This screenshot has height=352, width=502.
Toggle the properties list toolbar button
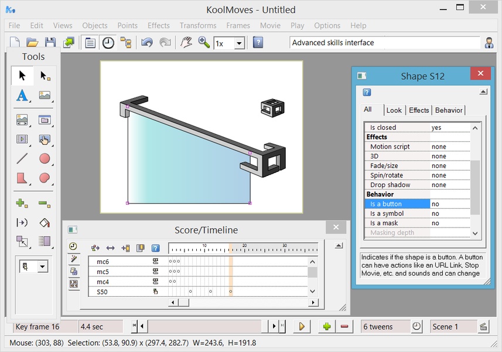(90, 43)
